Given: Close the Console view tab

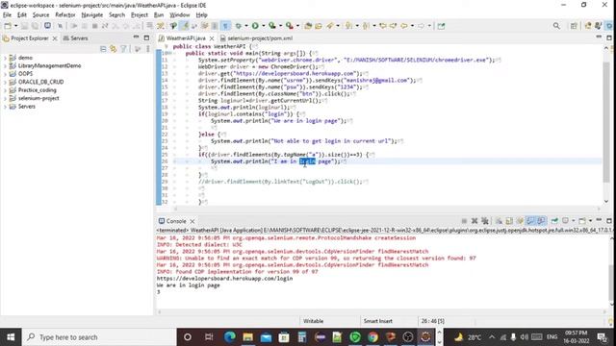Looking at the screenshot, I should (192, 221).
